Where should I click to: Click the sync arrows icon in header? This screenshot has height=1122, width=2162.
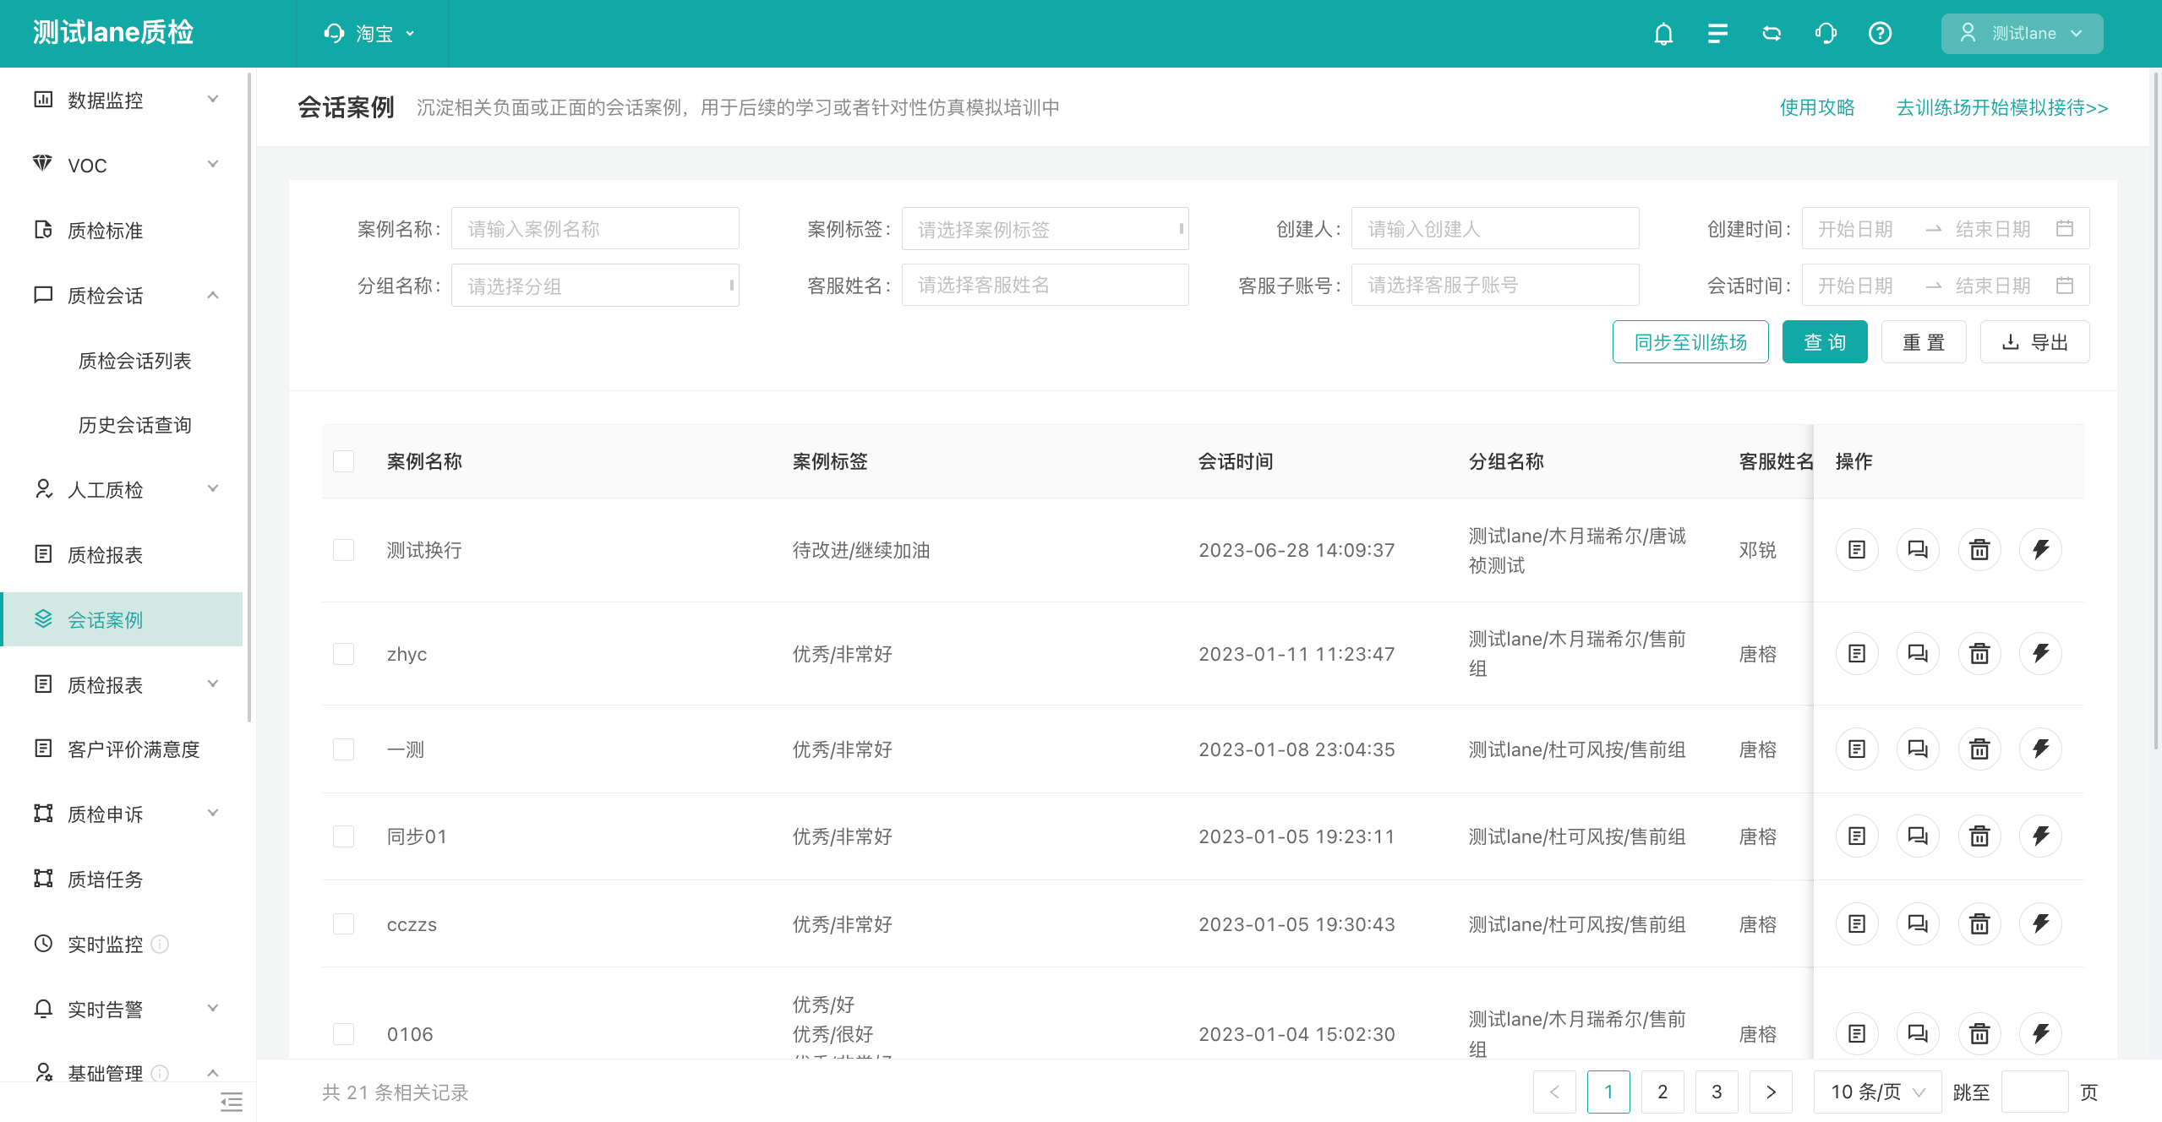click(x=1772, y=34)
